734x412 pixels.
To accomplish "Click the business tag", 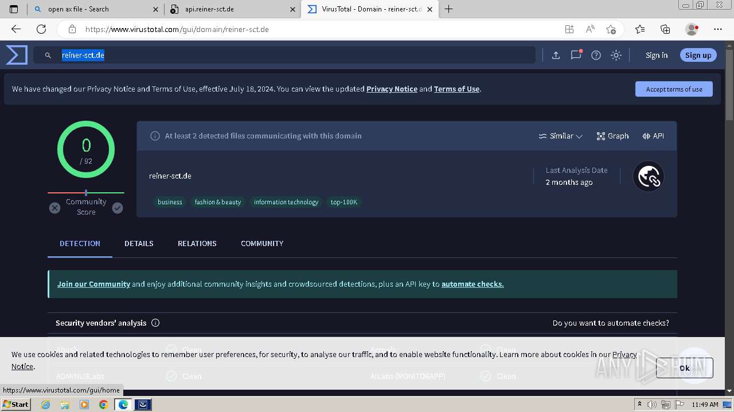I will click(170, 202).
